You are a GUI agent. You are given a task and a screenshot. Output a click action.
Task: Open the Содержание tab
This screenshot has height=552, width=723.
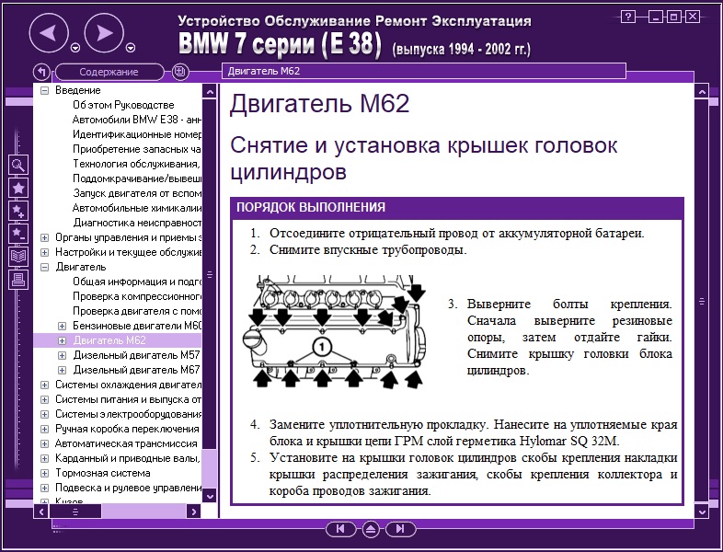pos(109,72)
